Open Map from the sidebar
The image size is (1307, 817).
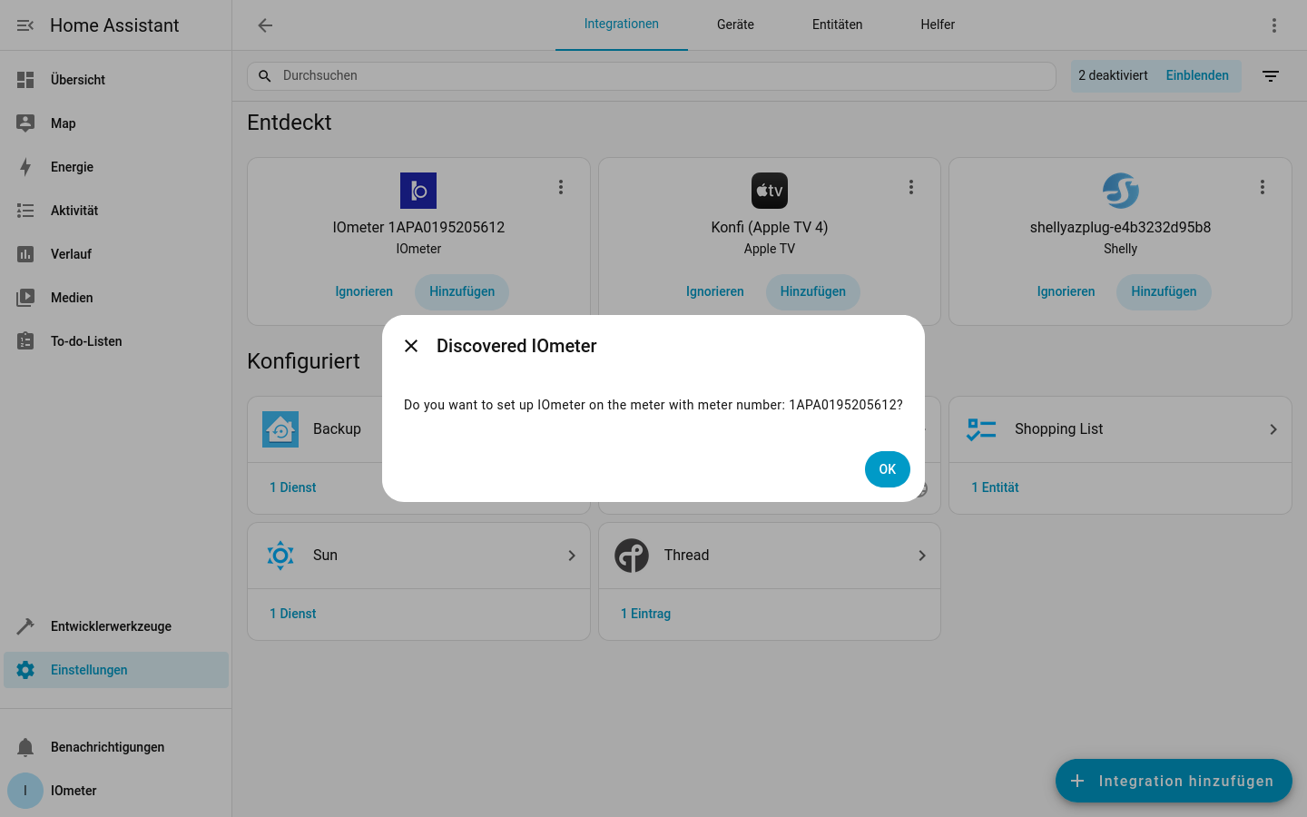pos(116,123)
